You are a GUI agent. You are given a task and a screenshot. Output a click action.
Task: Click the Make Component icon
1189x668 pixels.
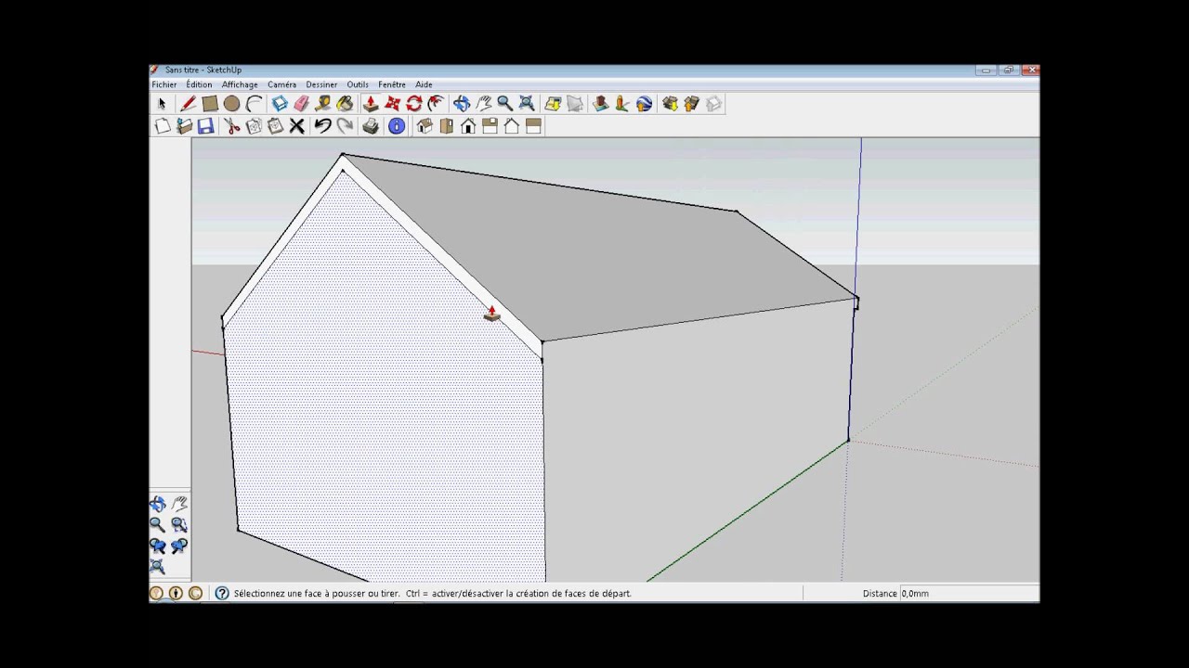click(x=280, y=104)
